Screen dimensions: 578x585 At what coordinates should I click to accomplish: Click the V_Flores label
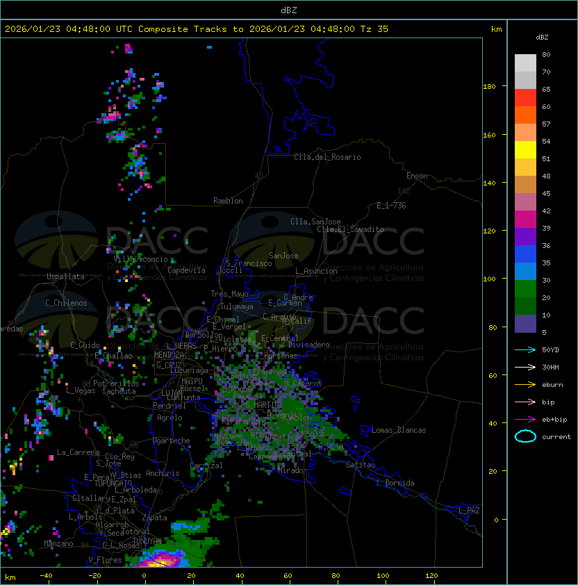pos(105,561)
